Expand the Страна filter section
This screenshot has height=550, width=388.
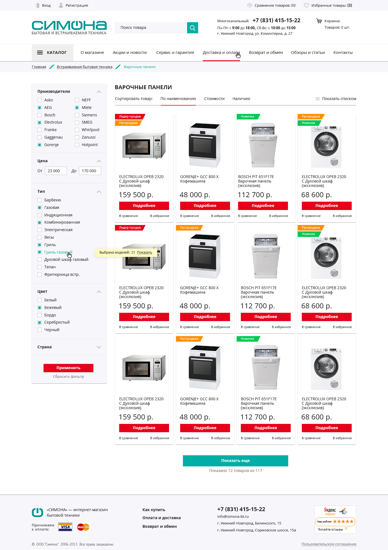99,347
